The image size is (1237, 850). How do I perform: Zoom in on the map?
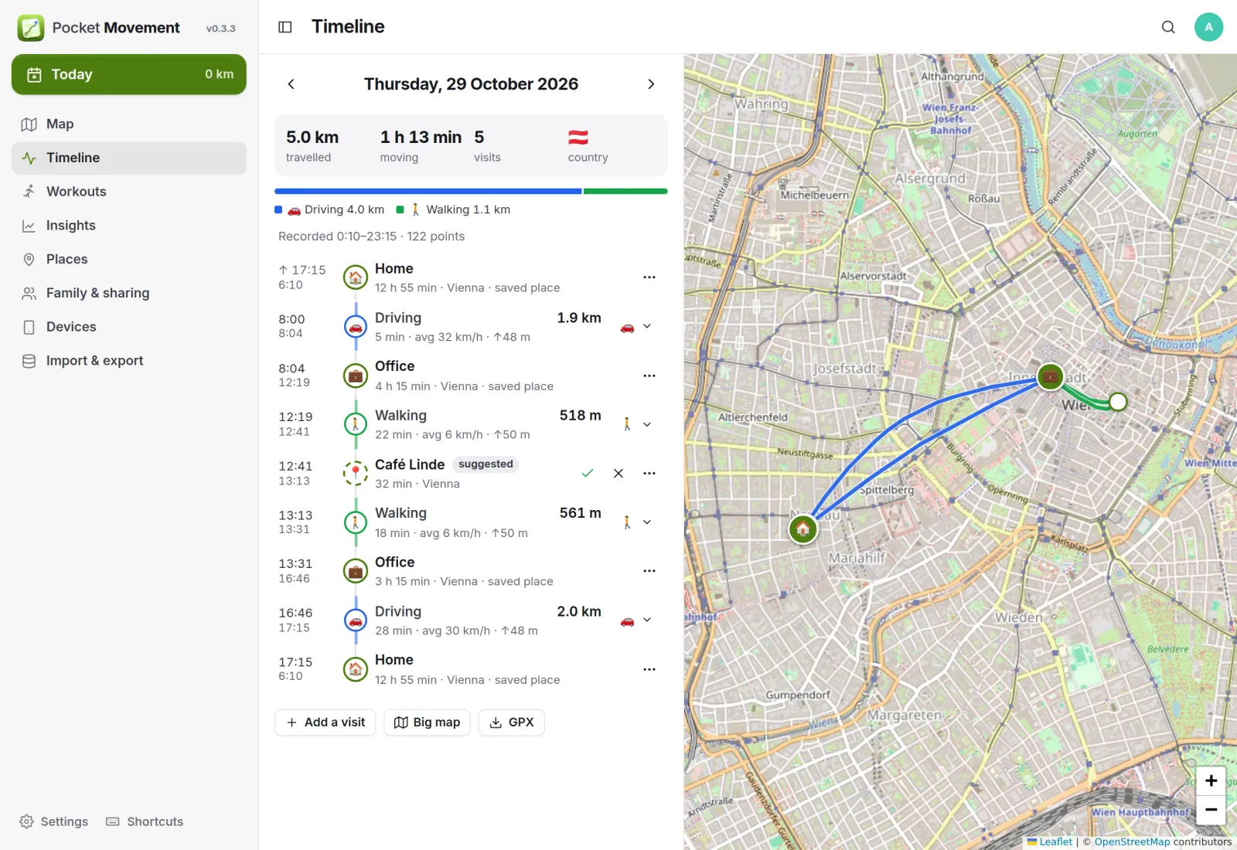1211,780
